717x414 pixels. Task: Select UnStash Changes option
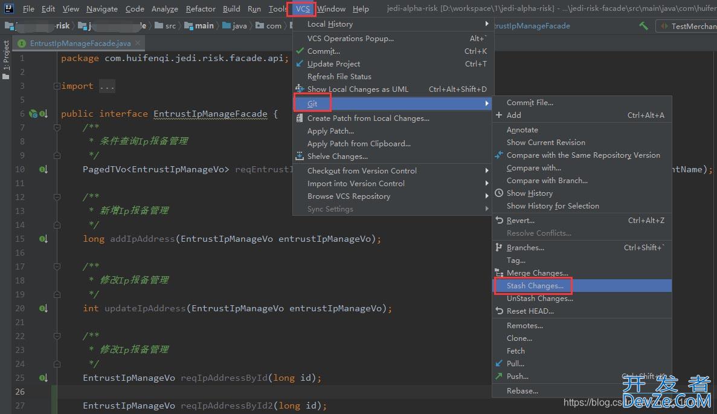coord(582,299)
